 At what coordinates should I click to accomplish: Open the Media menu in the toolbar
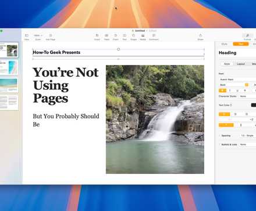click(x=143, y=37)
